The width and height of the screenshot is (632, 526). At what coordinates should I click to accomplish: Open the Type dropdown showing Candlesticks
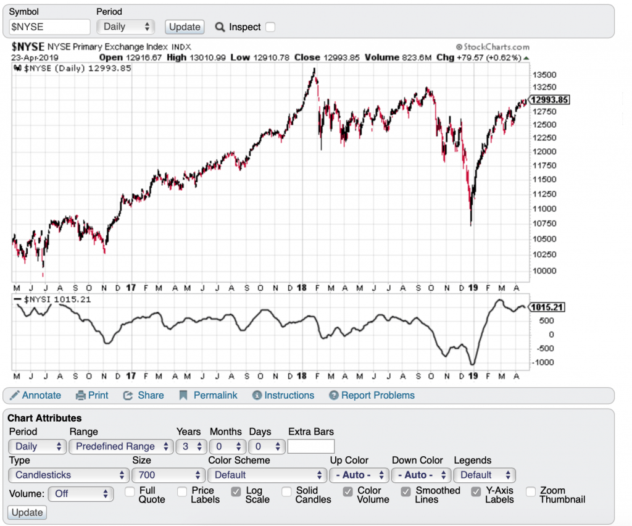pyautogui.click(x=69, y=475)
